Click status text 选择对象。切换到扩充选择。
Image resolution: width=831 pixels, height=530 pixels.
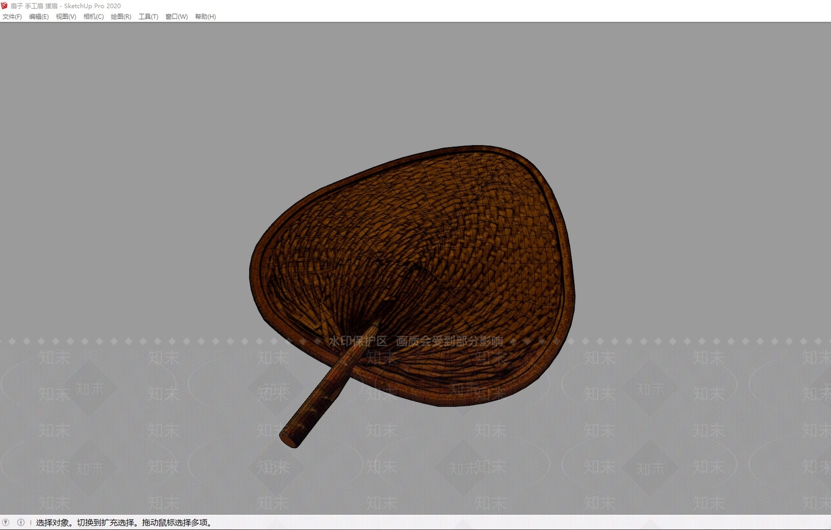[x=88, y=522]
